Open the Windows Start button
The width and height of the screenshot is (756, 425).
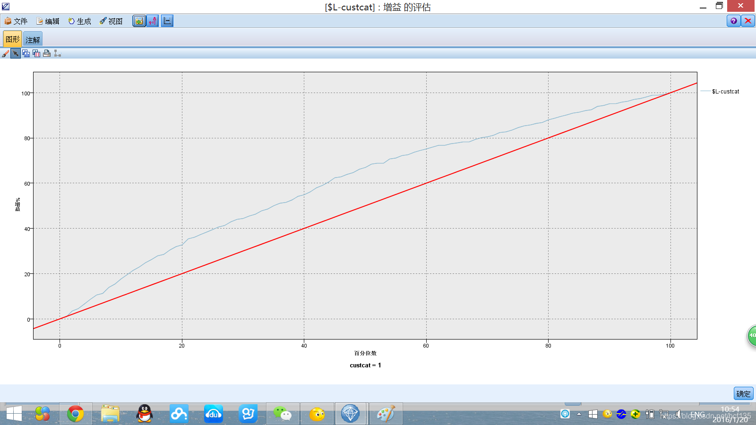point(14,414)
